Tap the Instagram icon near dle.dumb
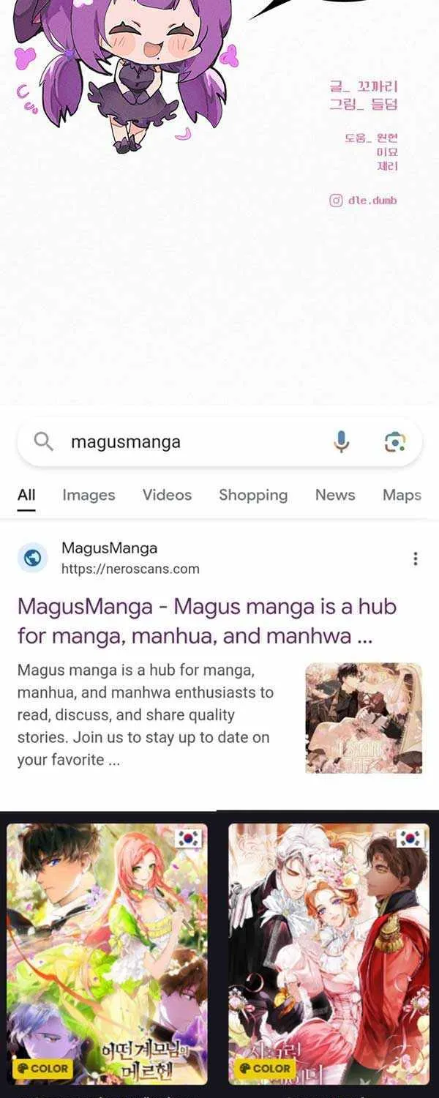Viewport: 439px width, 1098px height. tap(336, 201)
